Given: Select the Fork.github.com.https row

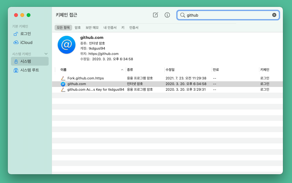Looking at the screenshot, I should point(167,78).
